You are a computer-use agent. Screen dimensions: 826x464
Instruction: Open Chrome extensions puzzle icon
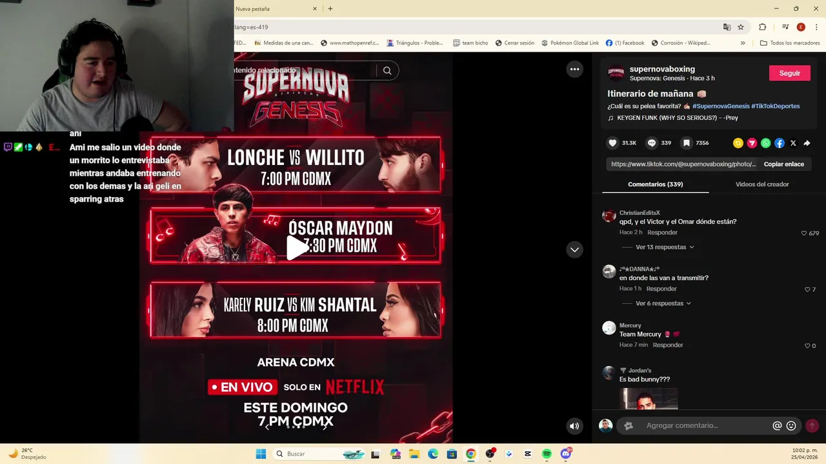click(762, 27)
